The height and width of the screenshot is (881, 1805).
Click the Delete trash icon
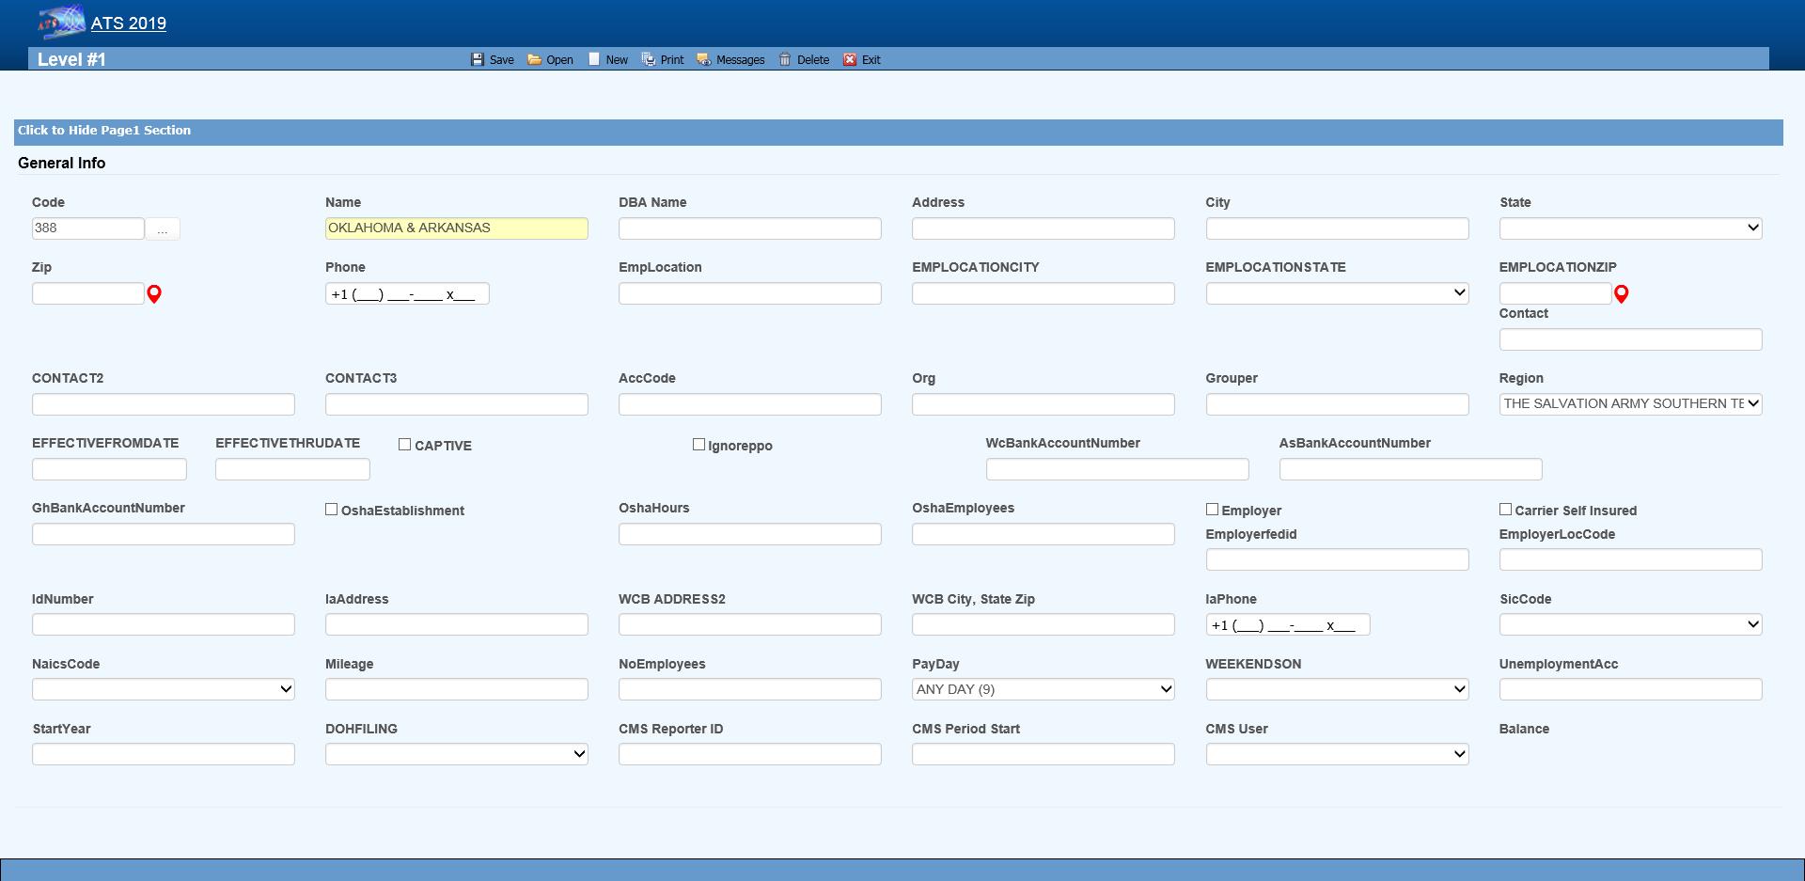click(785, 59)
